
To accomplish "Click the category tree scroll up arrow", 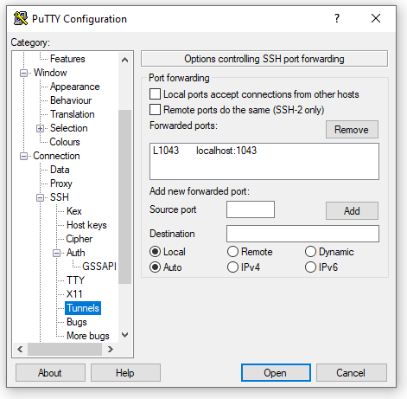I will [124, 60].
